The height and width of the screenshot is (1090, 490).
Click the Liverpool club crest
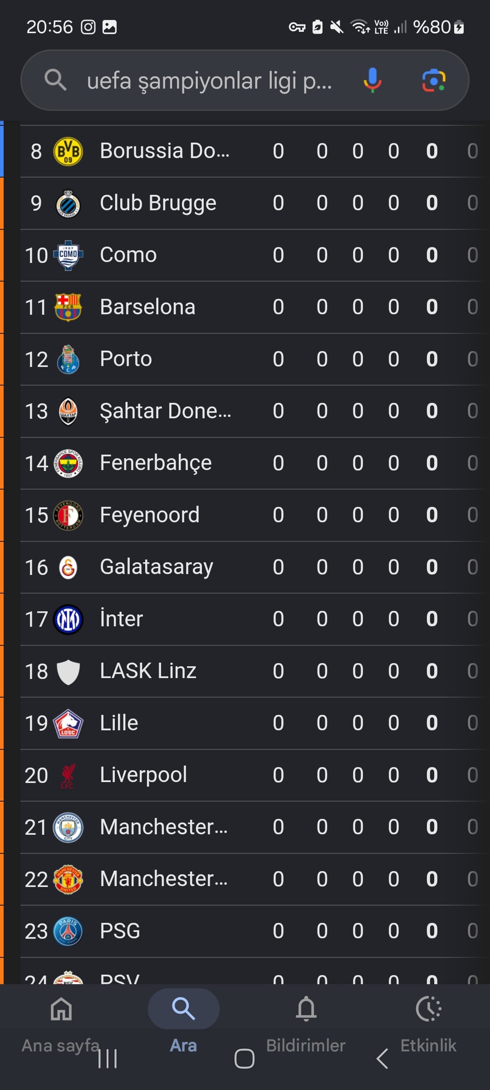pyautogui.click(x=68, y=775)
